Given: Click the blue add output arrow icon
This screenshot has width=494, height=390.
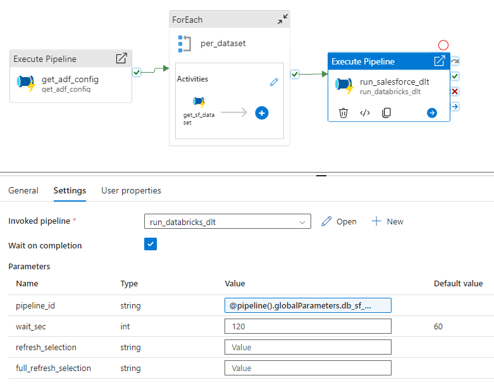Looking at the screenshot, I should (432, 113).
